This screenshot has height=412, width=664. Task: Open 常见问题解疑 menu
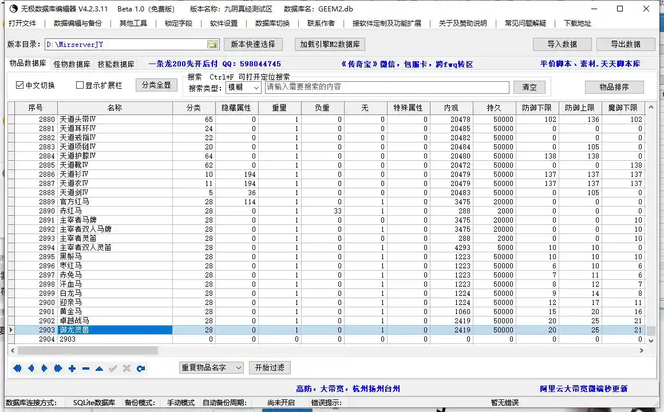click(x=525, y=23)
